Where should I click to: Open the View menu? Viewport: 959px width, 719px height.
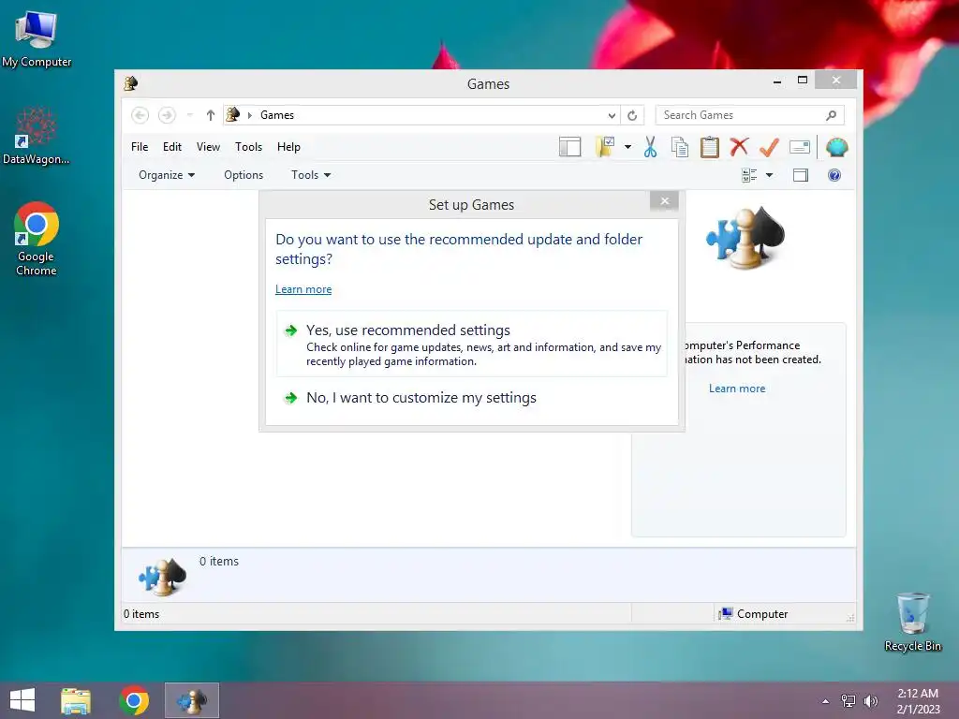(x=208, y=147)
